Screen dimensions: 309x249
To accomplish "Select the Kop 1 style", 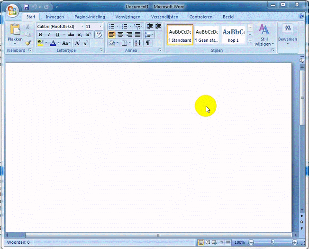I will (x=233, y=35).
